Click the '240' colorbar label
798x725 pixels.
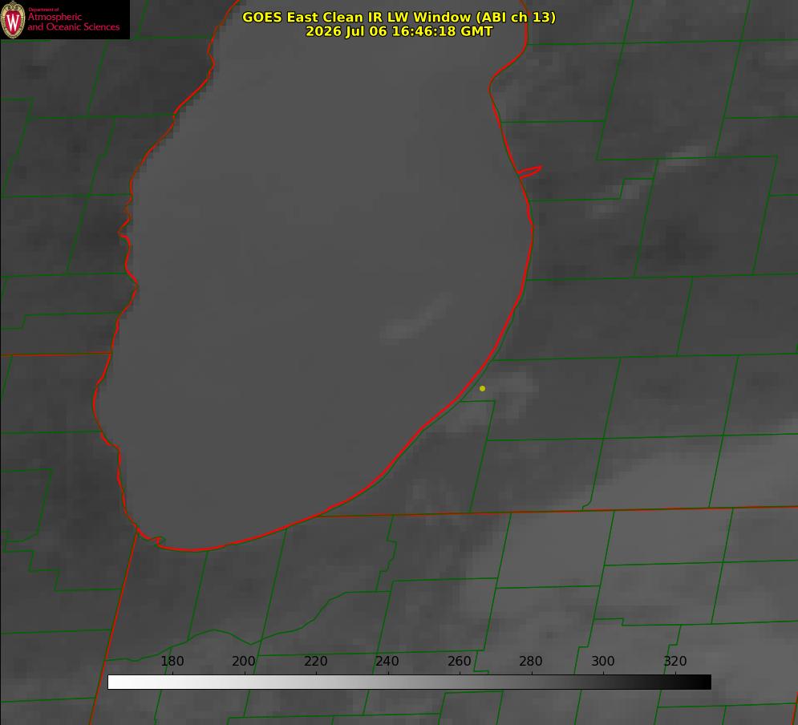[x=387, y=661]
